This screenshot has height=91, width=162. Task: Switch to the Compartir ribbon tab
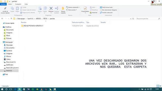18,4
